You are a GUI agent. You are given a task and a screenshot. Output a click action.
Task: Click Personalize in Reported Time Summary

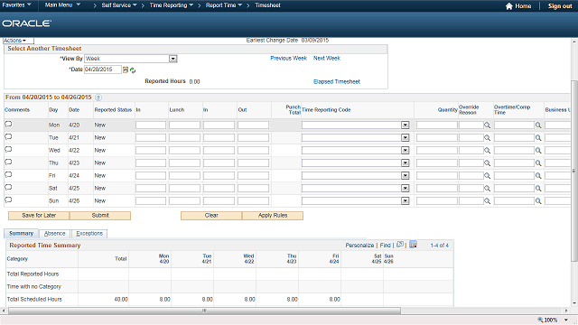click(x=359, y=245)
